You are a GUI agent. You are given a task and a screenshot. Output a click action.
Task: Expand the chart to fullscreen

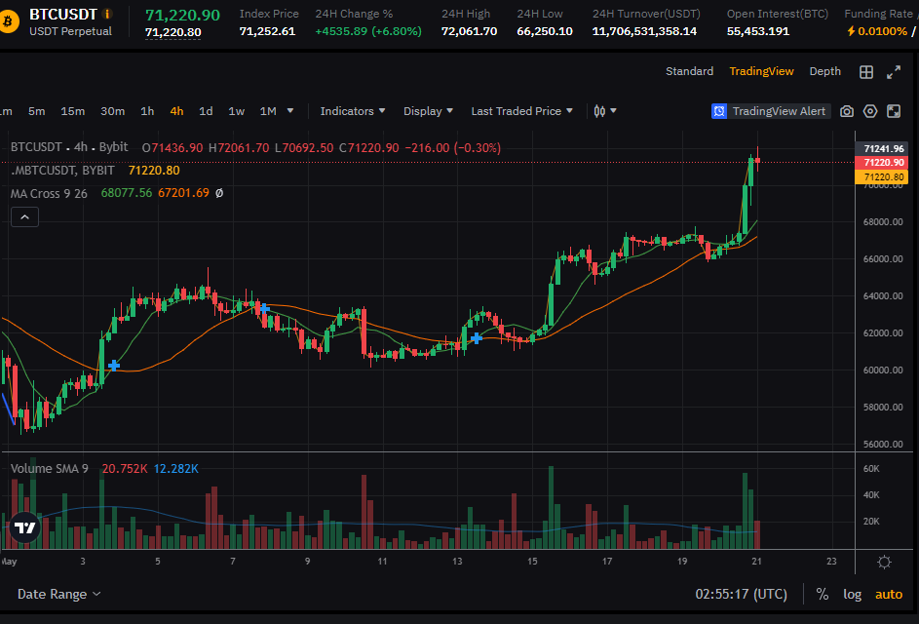(x=894, y=71)
